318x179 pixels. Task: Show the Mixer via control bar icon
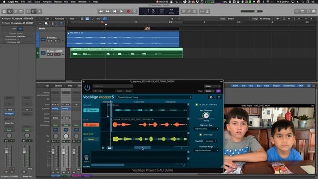(x=34, y=11)
